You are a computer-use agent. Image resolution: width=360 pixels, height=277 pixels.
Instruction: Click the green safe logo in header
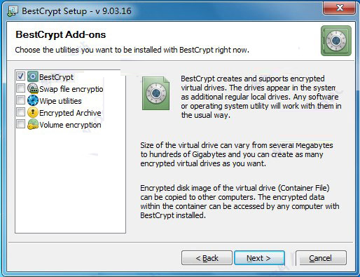pos(336,41)
